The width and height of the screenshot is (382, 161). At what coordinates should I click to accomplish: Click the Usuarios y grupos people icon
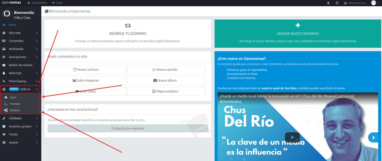tap(4, 126)
